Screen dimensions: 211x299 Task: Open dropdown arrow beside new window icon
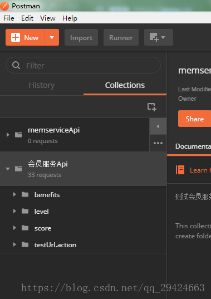tap(163, 37)
